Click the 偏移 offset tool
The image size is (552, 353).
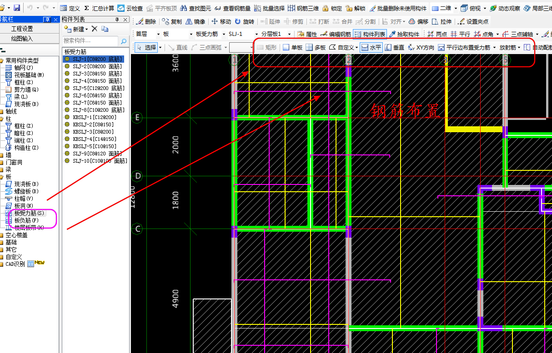pos(418,22)
